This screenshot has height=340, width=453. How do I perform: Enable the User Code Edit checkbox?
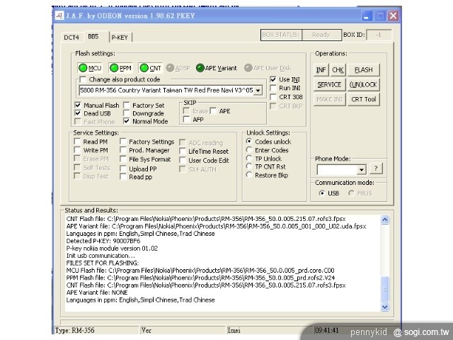[x=183, y=160]
